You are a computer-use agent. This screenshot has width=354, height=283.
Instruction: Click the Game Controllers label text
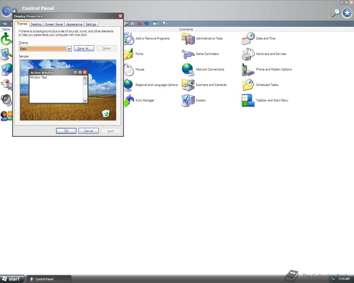pyautogui.click(x=207, y=54)
